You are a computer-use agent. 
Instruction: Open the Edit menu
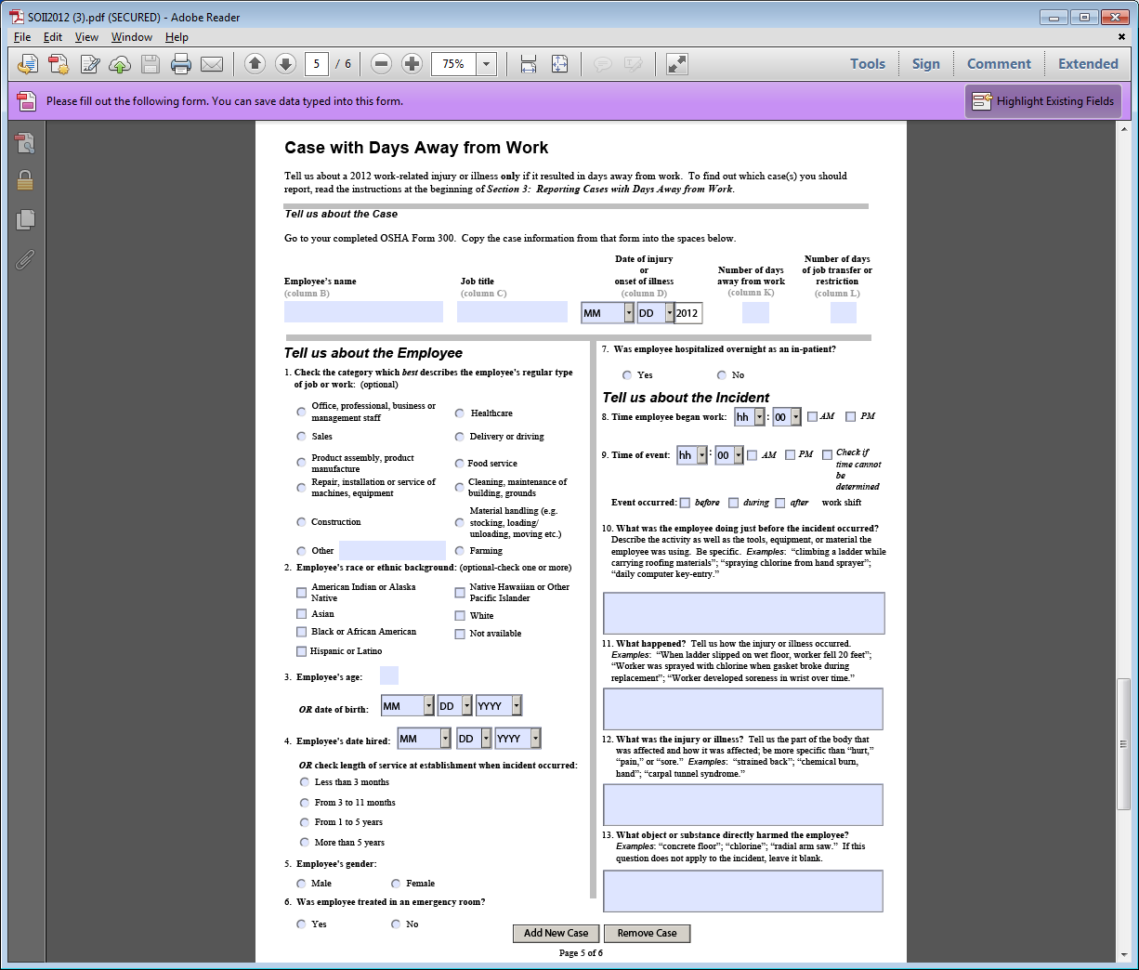53,37
